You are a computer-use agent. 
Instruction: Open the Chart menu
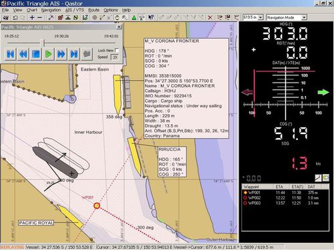coord(32,10)
